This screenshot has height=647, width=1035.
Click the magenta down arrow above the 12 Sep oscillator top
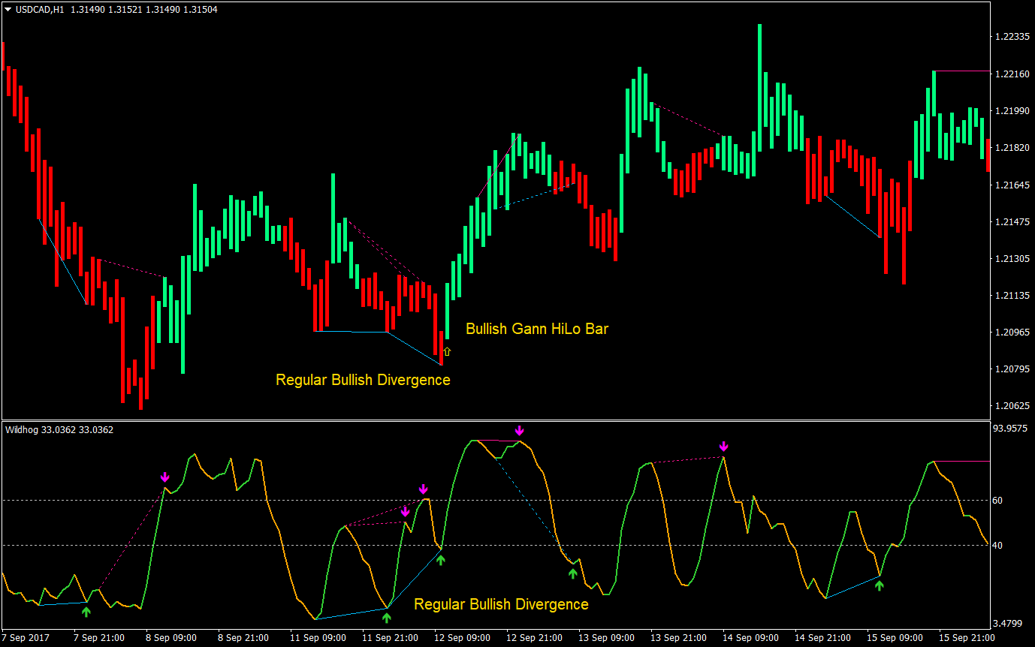[x=519, y=430]
